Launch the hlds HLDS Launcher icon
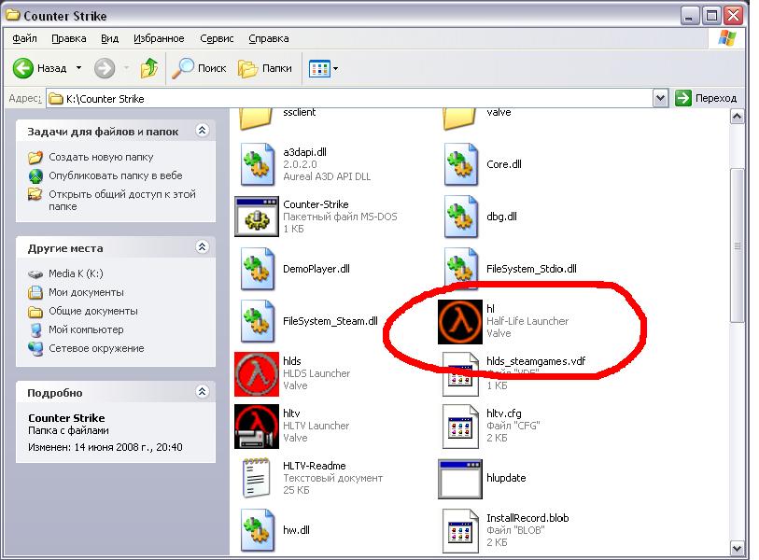Viewport: 759px width, 560px height. (x=257, y=374)
